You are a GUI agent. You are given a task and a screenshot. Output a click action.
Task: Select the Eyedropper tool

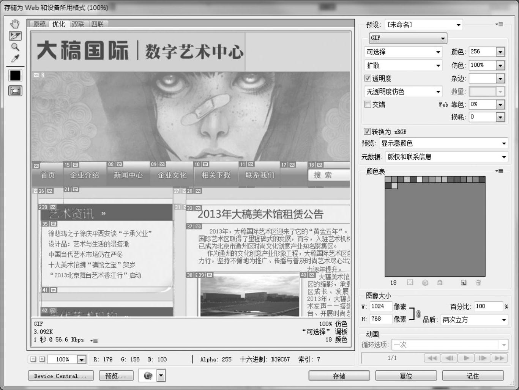(x=15, y=58)
